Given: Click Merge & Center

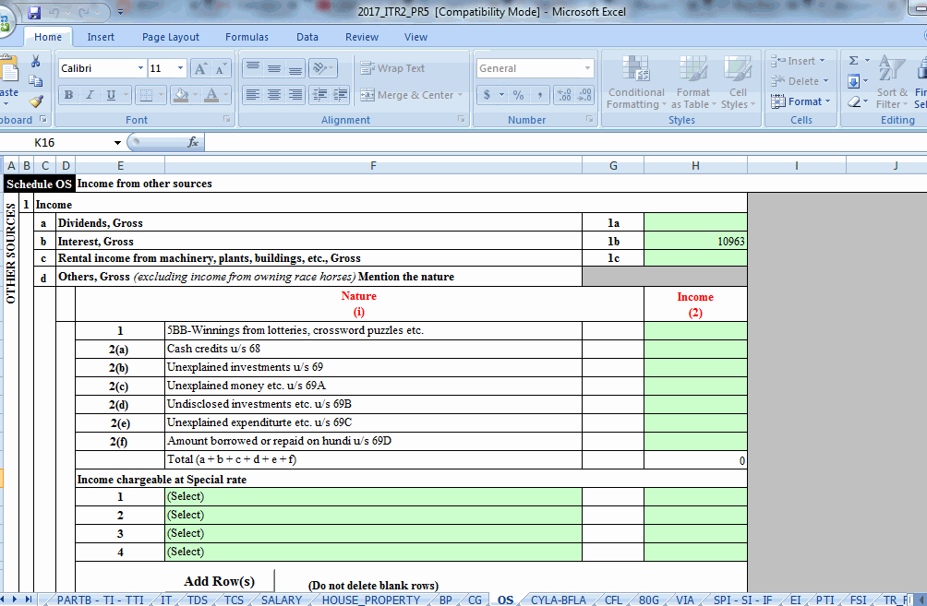Looking at the screenshot, I should (412, 94).
